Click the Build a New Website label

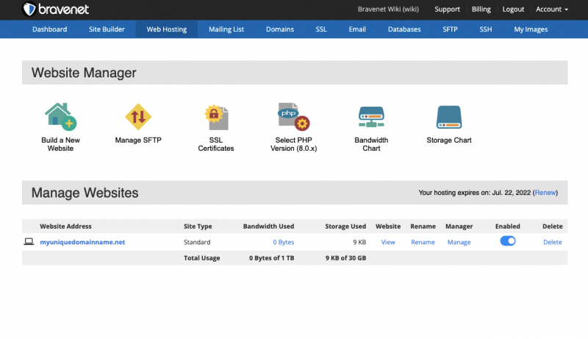pos(60,144)
